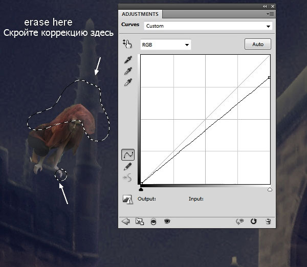View previous state icon

pos(239,221)
